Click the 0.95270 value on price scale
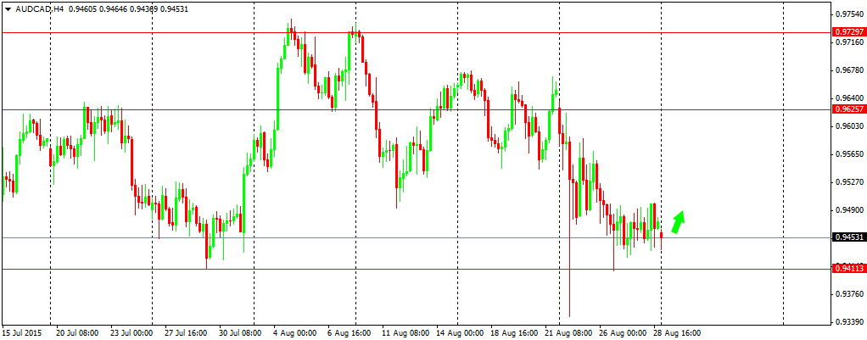867x340 pixels. coord(848,182)
